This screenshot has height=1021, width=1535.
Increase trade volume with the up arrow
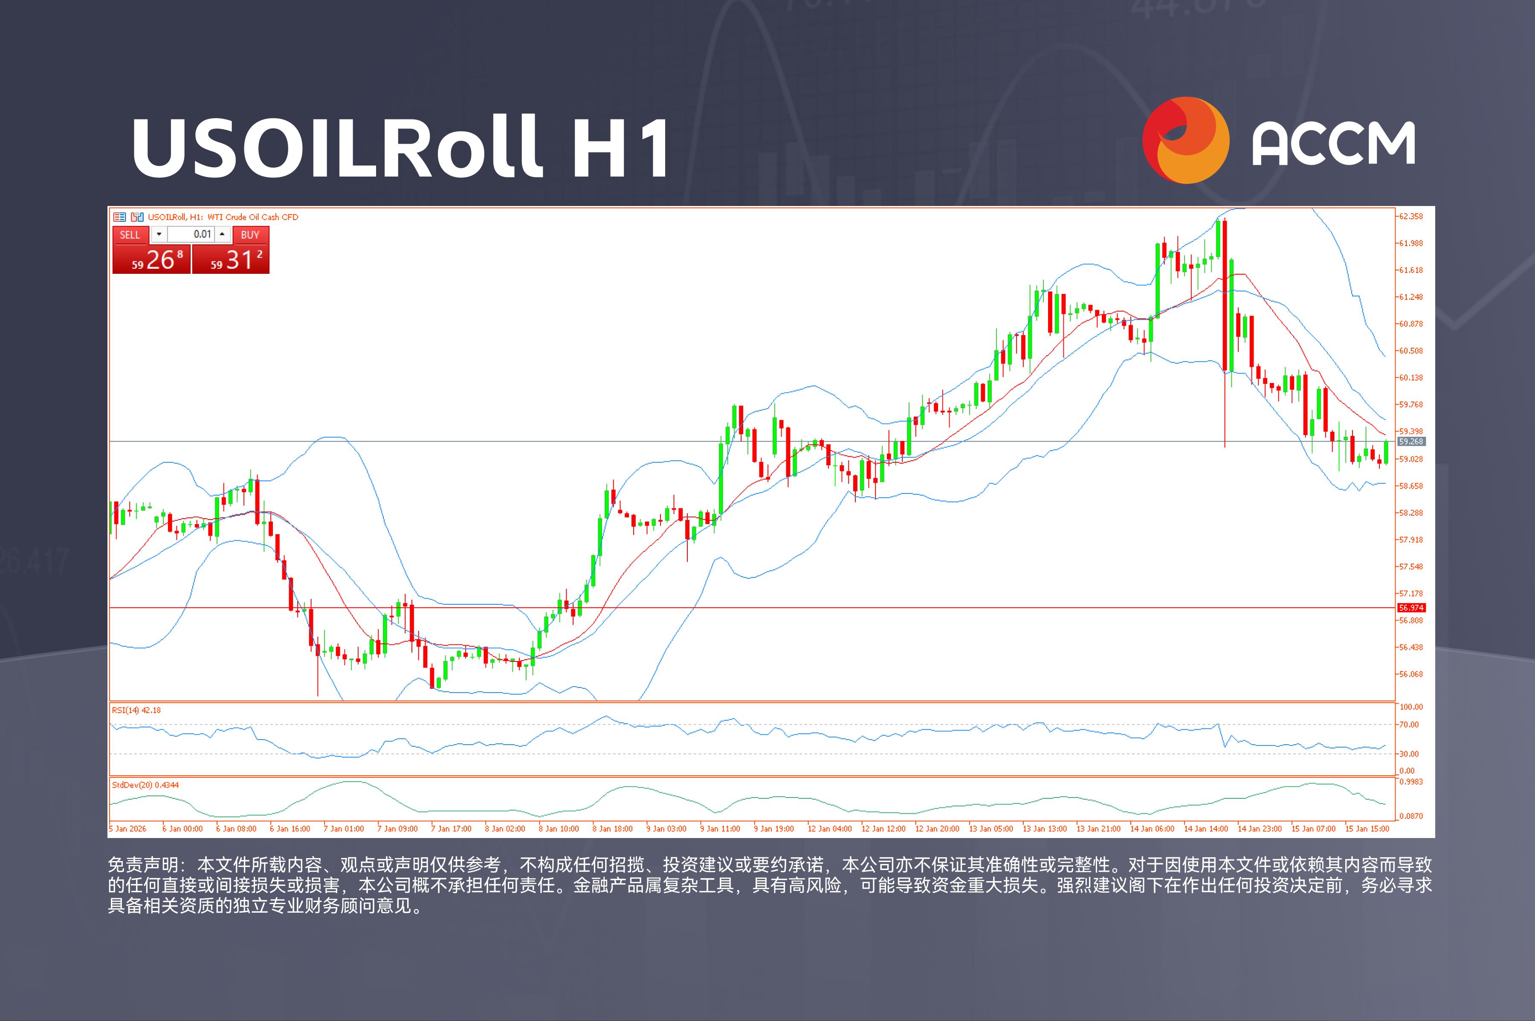[x=223, y=235]
